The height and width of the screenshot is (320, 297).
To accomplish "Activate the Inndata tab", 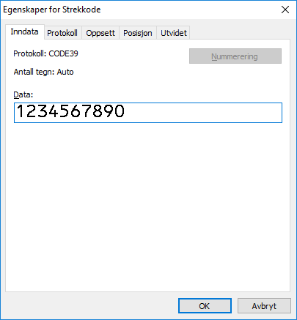I will tap(24, 31).
